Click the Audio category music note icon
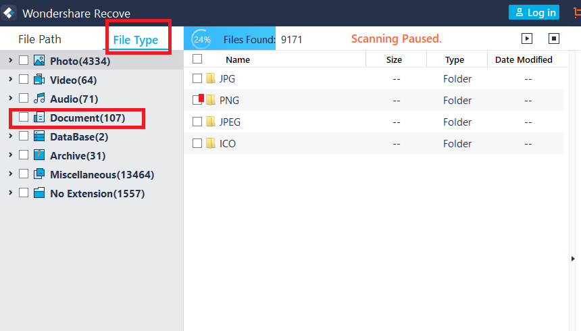 coord(39,98)
